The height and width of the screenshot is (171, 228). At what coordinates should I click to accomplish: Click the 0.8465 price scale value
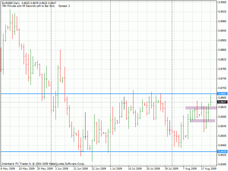click(223, 145)
